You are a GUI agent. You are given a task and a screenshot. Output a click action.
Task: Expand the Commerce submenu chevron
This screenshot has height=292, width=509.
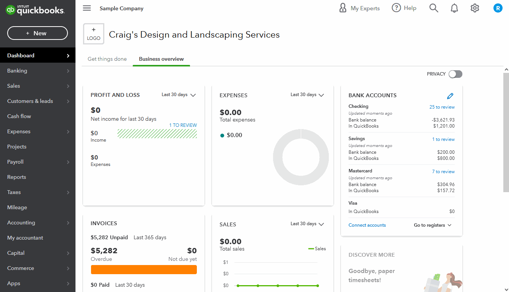point(68,268)
